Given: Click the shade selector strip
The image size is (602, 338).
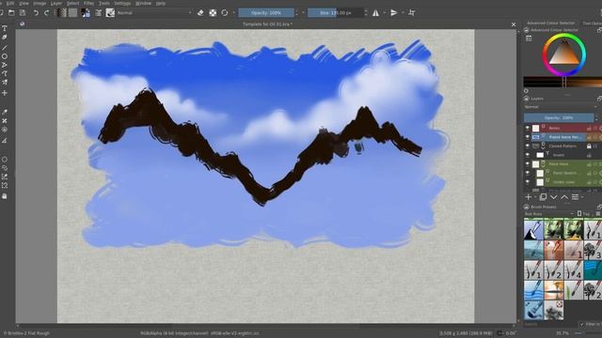Looking at the screenshot, I should click(x=562, y=82).
